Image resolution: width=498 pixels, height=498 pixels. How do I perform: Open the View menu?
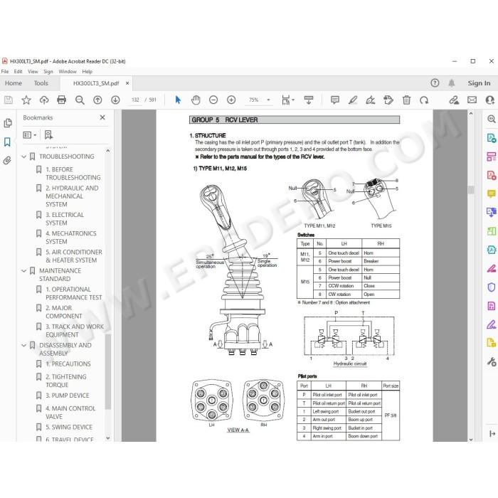click(33, 71)
